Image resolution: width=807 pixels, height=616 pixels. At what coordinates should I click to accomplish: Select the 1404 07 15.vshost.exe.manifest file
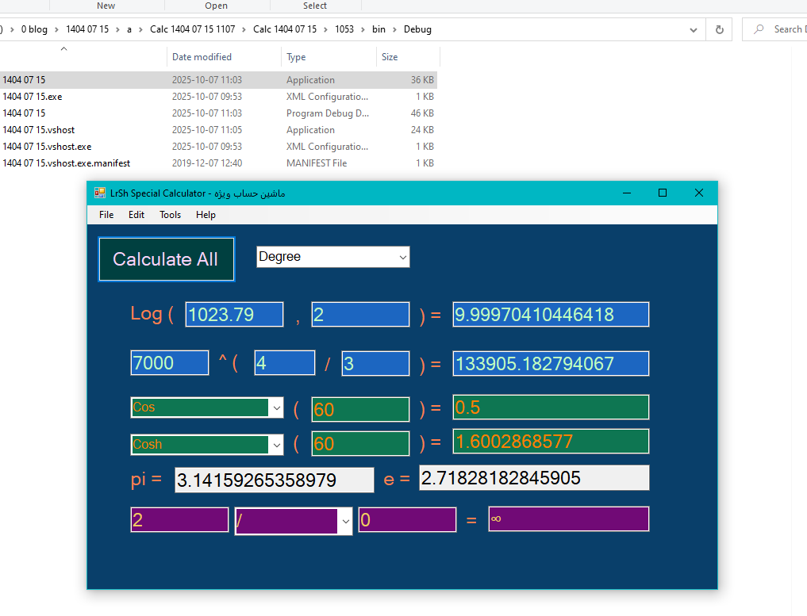pos(66,163)
